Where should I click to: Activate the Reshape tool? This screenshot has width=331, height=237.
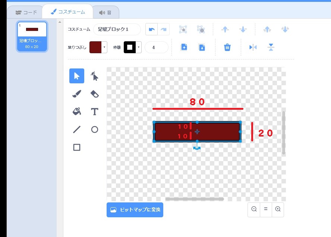(x=95, y=76)
